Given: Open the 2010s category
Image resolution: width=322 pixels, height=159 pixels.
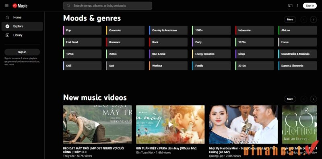Looking at the screenshot, I should [x=254, y=66].
